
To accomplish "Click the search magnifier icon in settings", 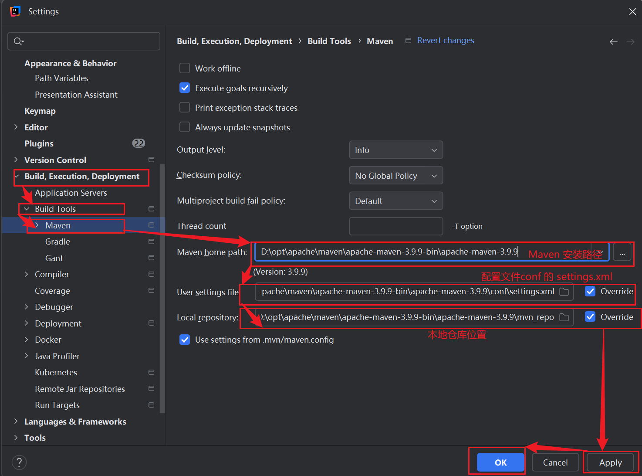I will (18, 41).
